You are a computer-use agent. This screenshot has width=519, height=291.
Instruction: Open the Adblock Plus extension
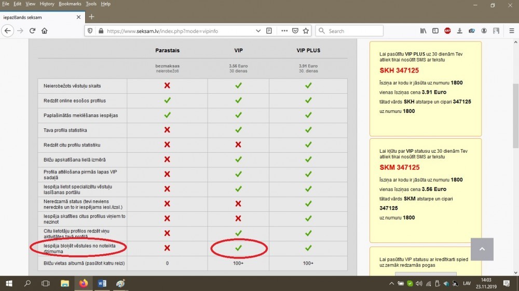[447, 31]
